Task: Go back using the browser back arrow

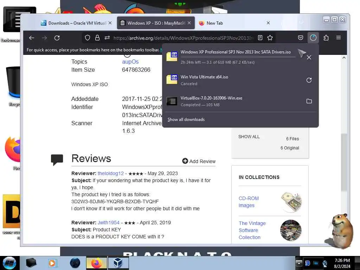Action: pyautogui.click(x=32, y=38)
